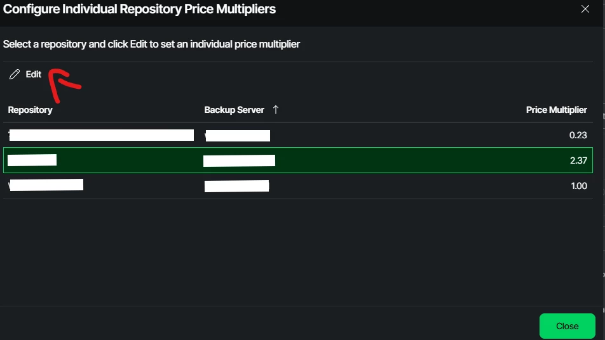Click redacted repository name in selected row

tap(32, 160)
